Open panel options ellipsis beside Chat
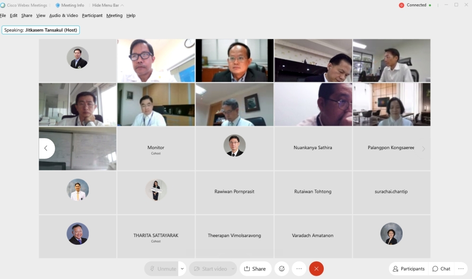 [461, 269]
